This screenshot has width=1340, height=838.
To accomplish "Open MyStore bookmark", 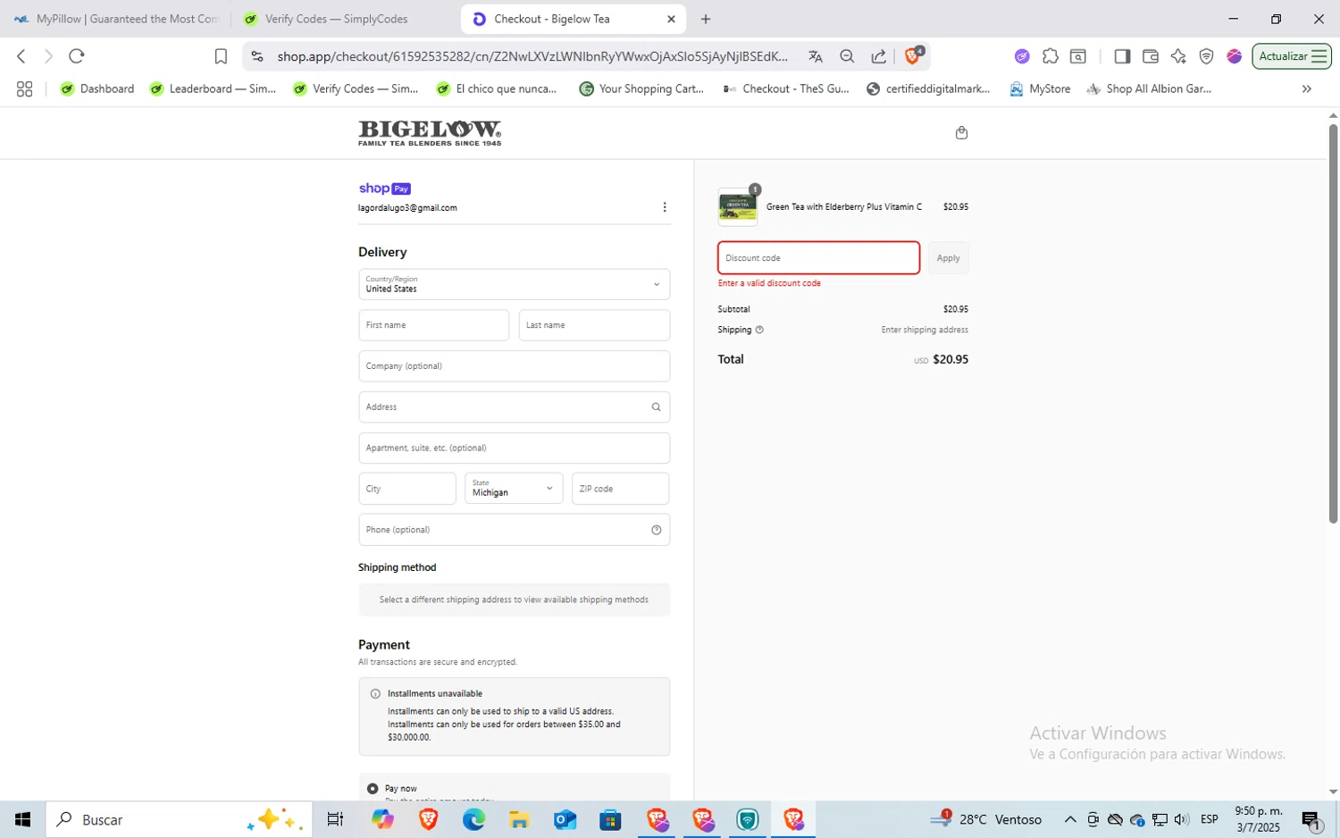I will point(1040,89).
